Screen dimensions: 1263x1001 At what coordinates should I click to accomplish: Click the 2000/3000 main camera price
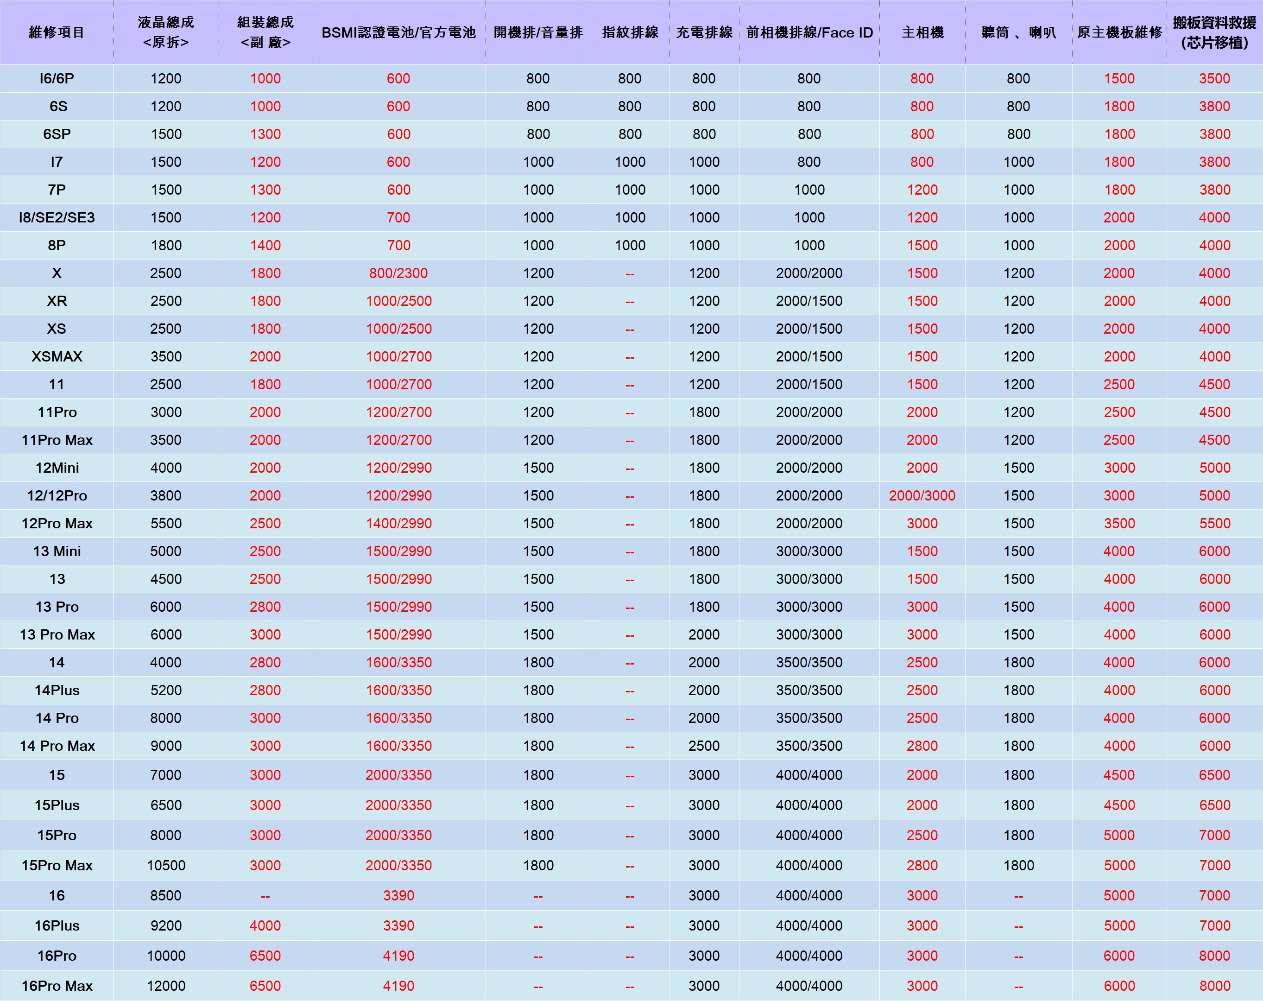(922, 496)
